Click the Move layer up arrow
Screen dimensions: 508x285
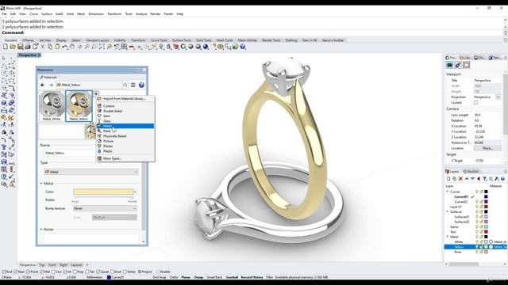coord(467,179)
